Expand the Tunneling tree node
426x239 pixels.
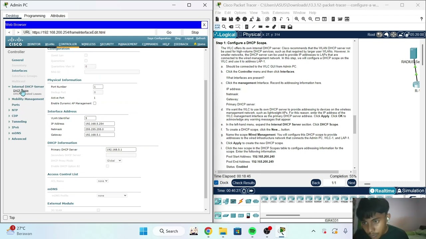[9, 121]
